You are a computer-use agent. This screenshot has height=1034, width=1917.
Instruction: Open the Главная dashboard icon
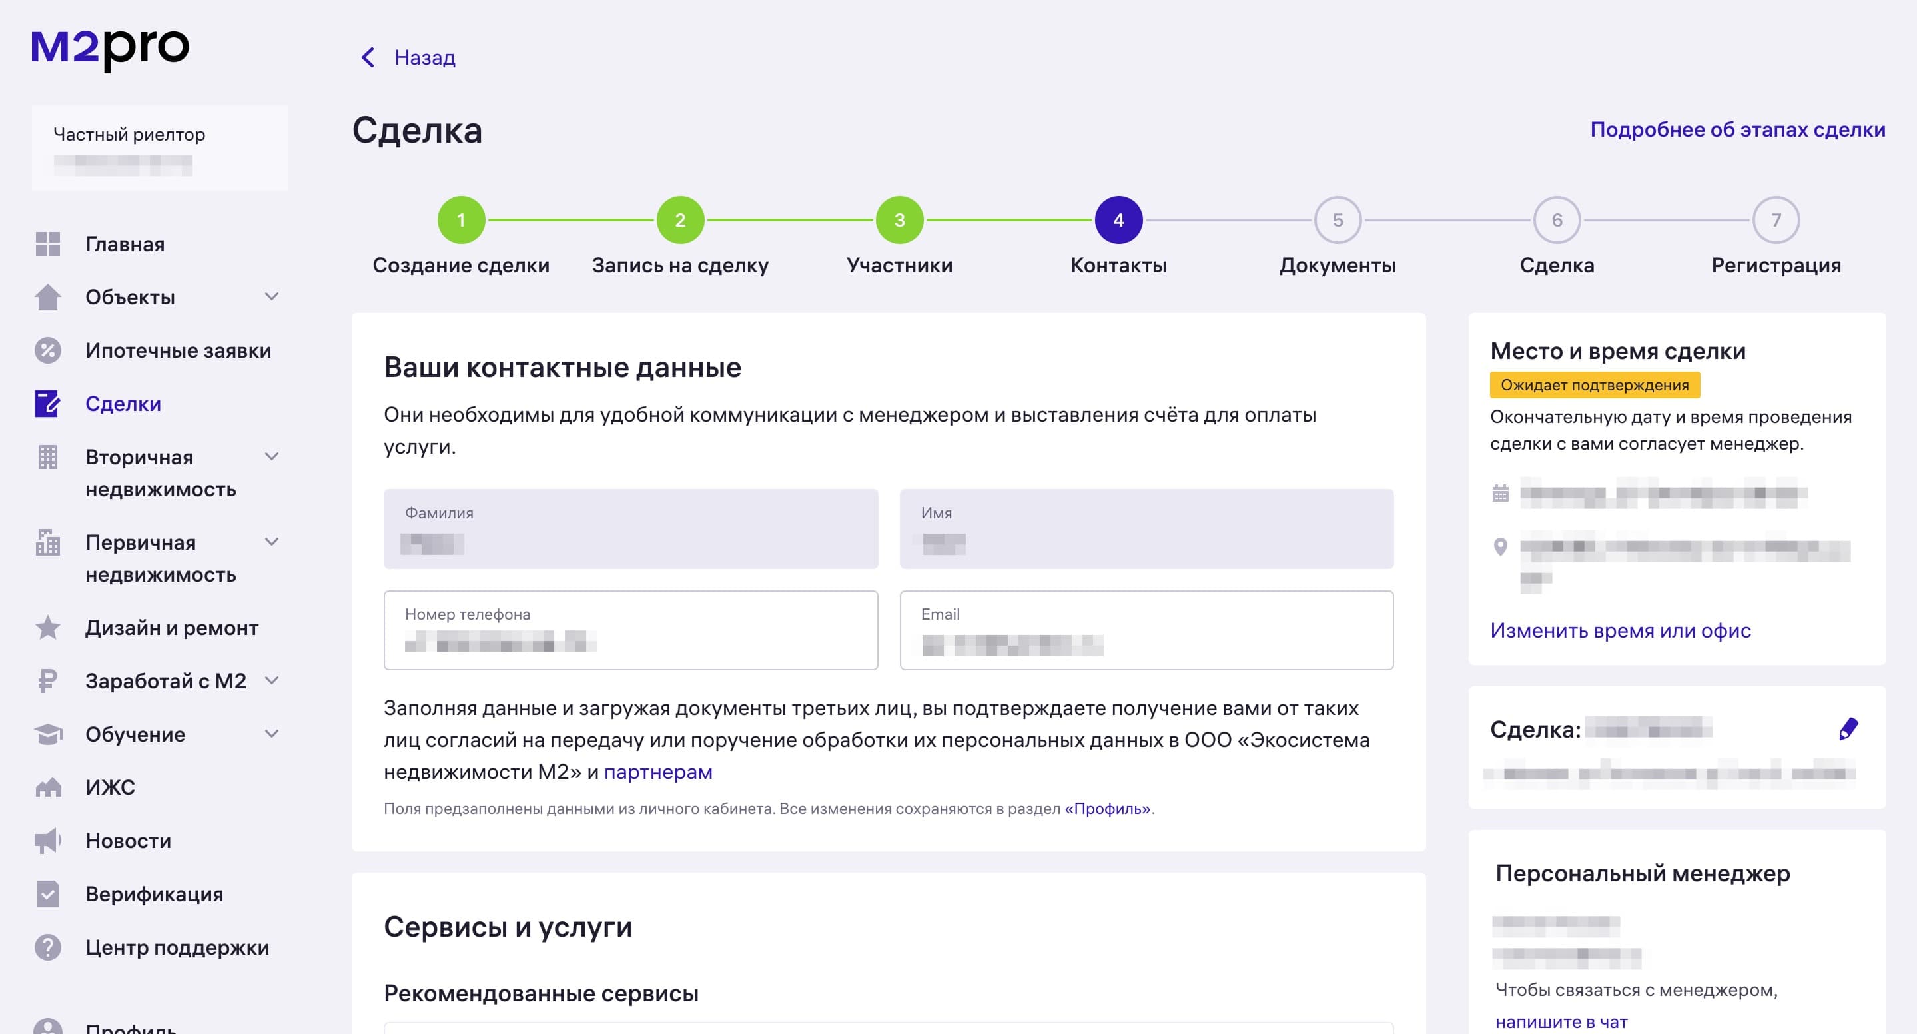48,244
